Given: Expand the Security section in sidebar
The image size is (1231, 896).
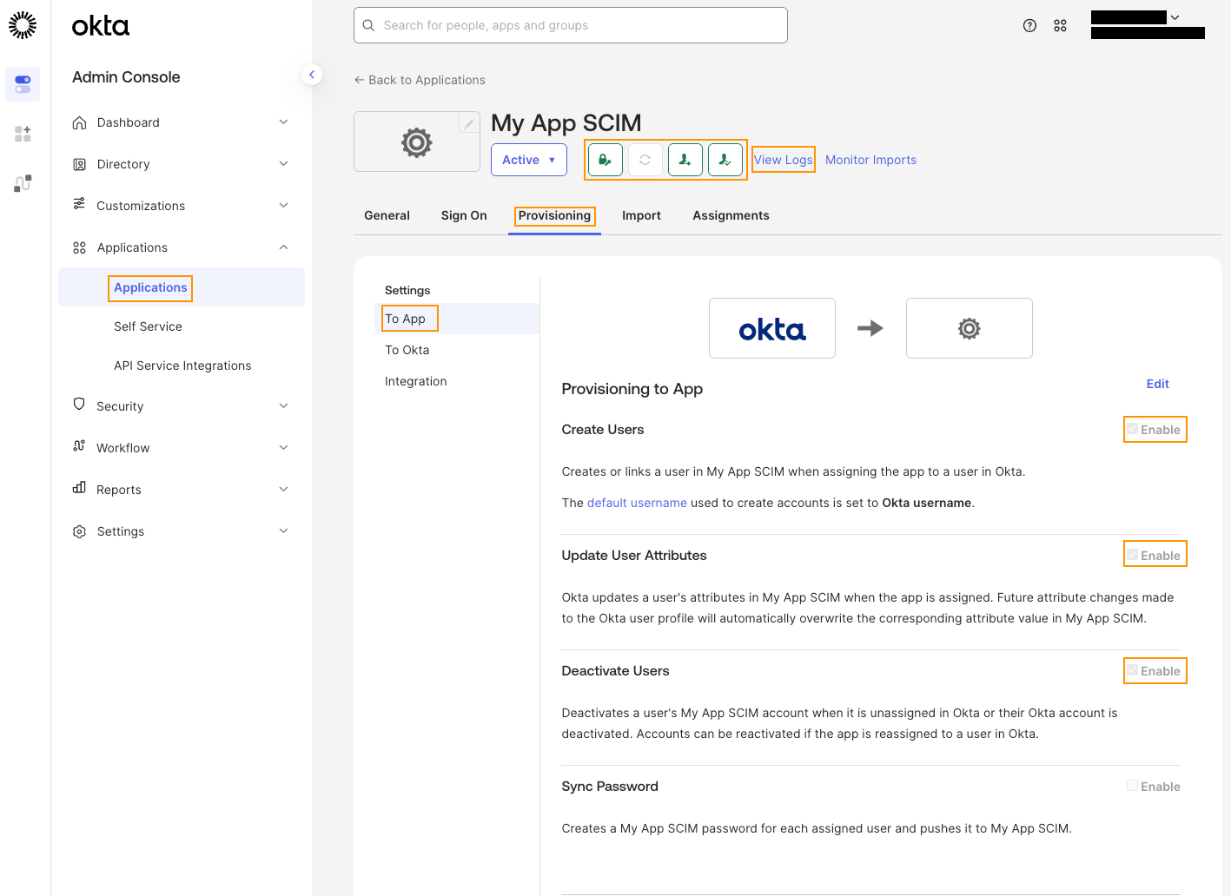Looking at the screenshot, I should [x=181, y=406].
